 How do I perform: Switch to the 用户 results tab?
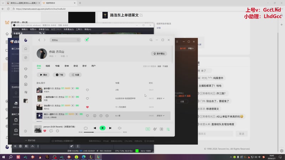93,66
